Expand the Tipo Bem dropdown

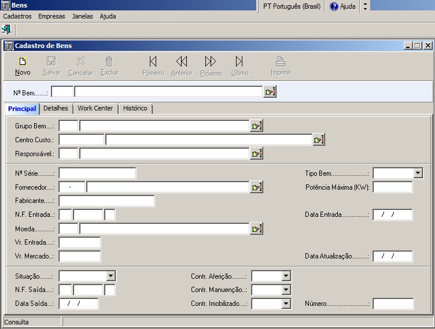[x=418, y=173]
